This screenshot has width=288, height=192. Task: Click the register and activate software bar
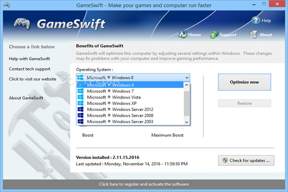144,184
